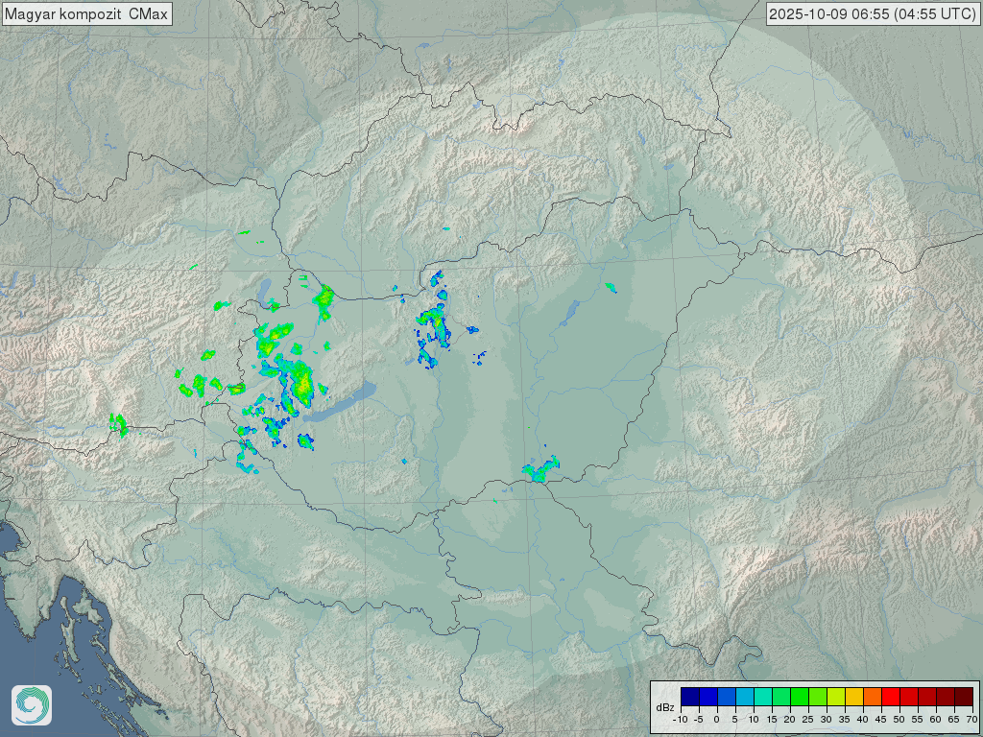Click the bright green 20 to 25 dBz swatch
Screen dimensions: 983x737
[x=799, y=696]
